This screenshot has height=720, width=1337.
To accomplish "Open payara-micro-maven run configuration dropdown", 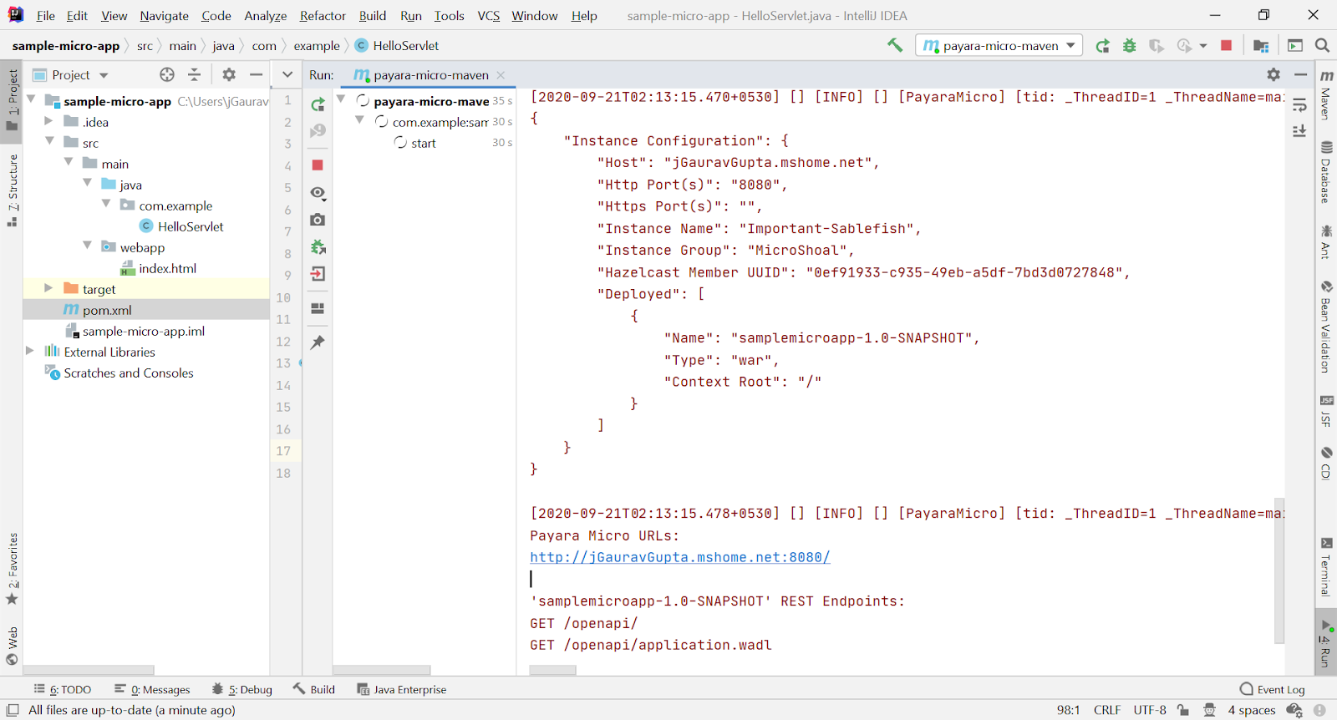I will (x=999, y=46).
